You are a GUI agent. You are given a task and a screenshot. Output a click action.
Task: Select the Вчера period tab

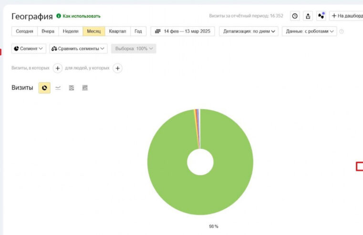pos(48,32)
